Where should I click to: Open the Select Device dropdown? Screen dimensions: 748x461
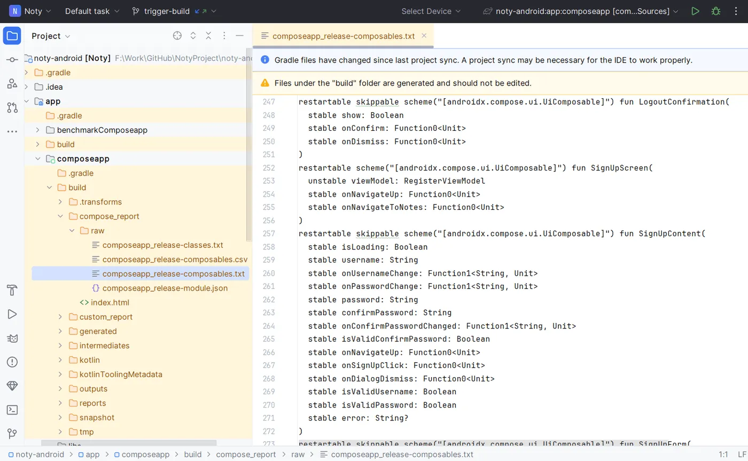pos(432,11)
